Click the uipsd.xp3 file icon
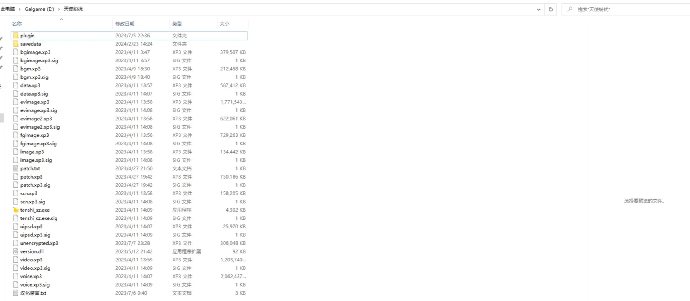 point(15,226)
